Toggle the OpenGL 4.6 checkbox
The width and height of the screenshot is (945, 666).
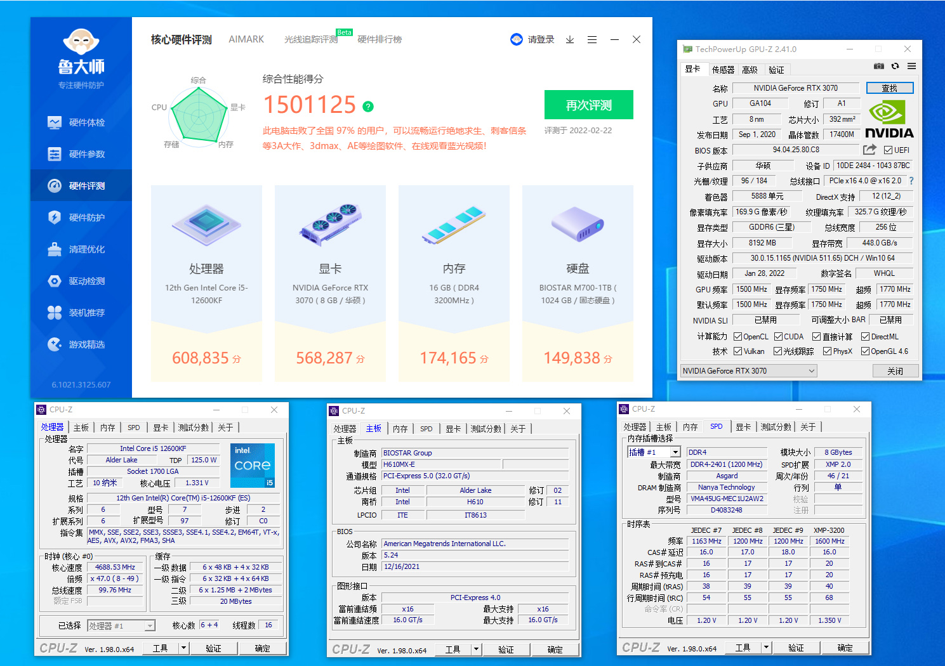click(x=865, y=351)
